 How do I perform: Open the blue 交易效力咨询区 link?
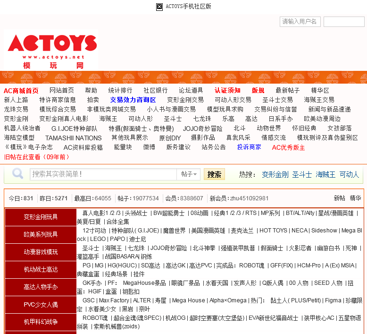click(x=133, y=100)
